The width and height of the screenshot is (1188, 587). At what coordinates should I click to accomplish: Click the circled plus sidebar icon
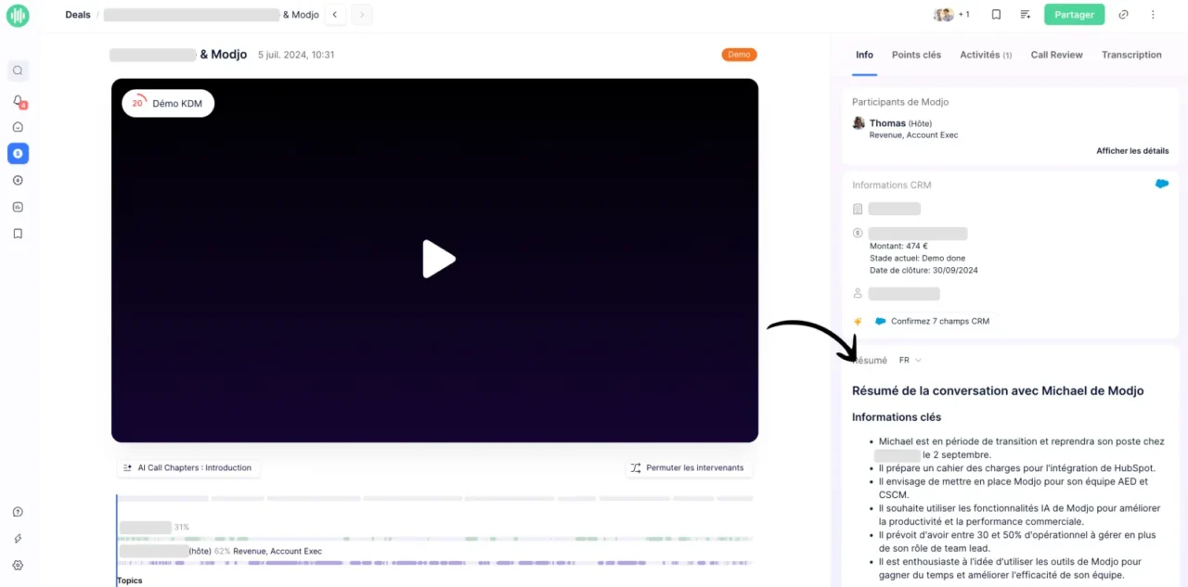pos(18,180)
